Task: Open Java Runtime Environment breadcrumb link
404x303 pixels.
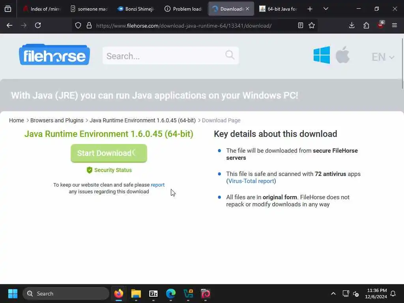Action: [143, 120]
